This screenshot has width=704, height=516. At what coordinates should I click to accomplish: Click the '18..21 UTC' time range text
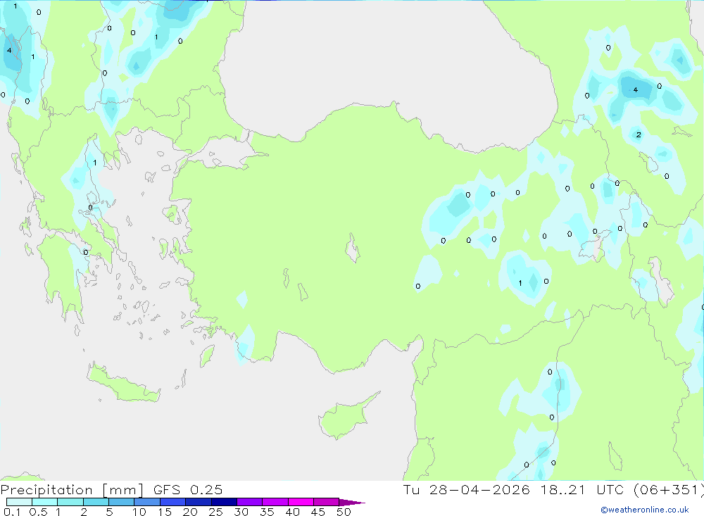pos(582,489)
